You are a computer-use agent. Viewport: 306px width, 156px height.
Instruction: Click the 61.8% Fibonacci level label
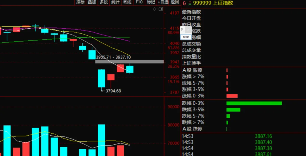pyautogui.click(x=173, y=48)
